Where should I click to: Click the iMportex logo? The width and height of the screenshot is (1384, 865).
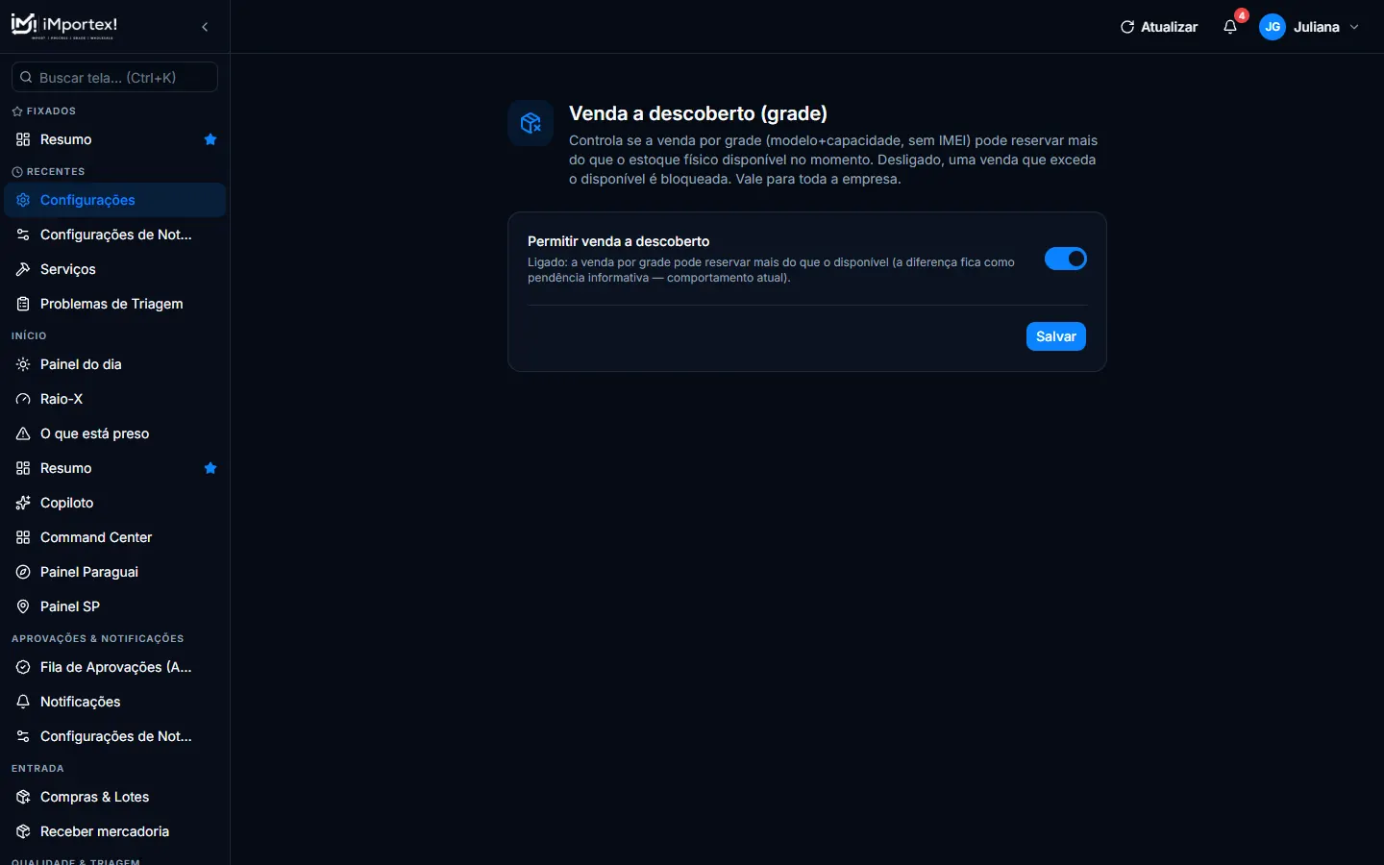(63, 26)
